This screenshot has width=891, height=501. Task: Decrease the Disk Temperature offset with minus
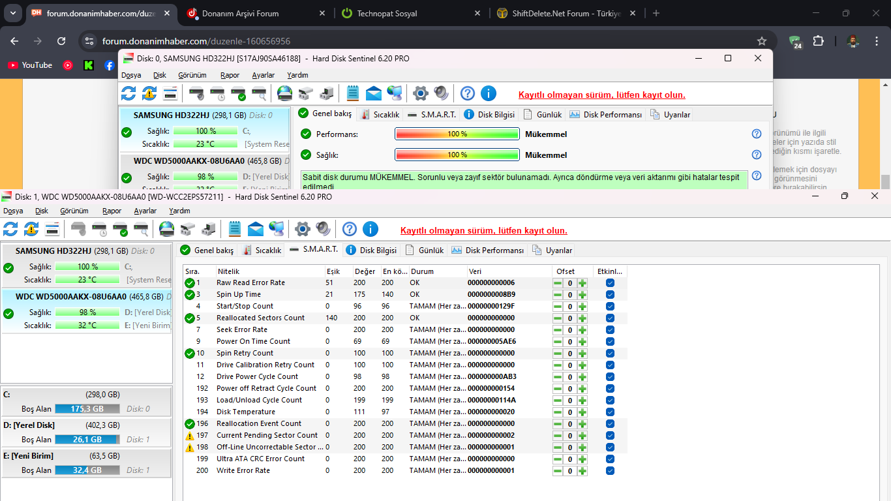(x=558, y=412)
